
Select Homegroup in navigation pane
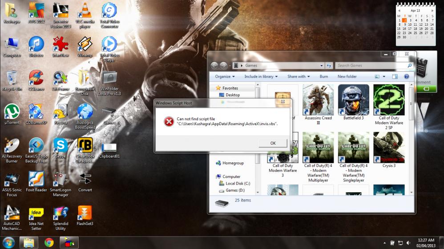click(233, 163)
